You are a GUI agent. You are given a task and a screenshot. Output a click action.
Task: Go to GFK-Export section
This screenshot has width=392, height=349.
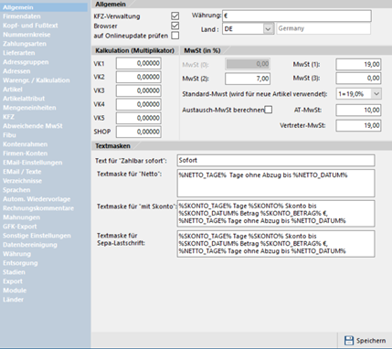pos(20,227)
